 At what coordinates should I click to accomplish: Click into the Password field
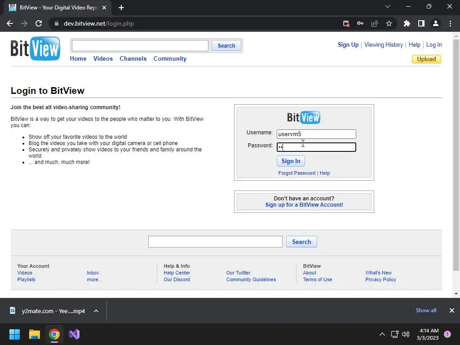click(316, 147)
